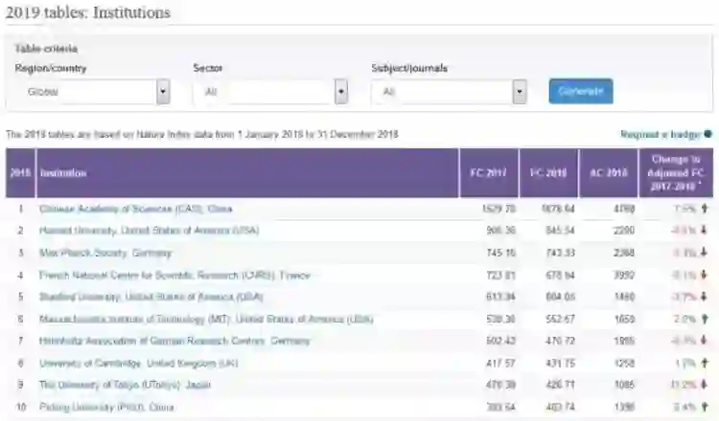Open the Stanford University link
This screenshot has height=421, width=719.
tap(151, 297)
